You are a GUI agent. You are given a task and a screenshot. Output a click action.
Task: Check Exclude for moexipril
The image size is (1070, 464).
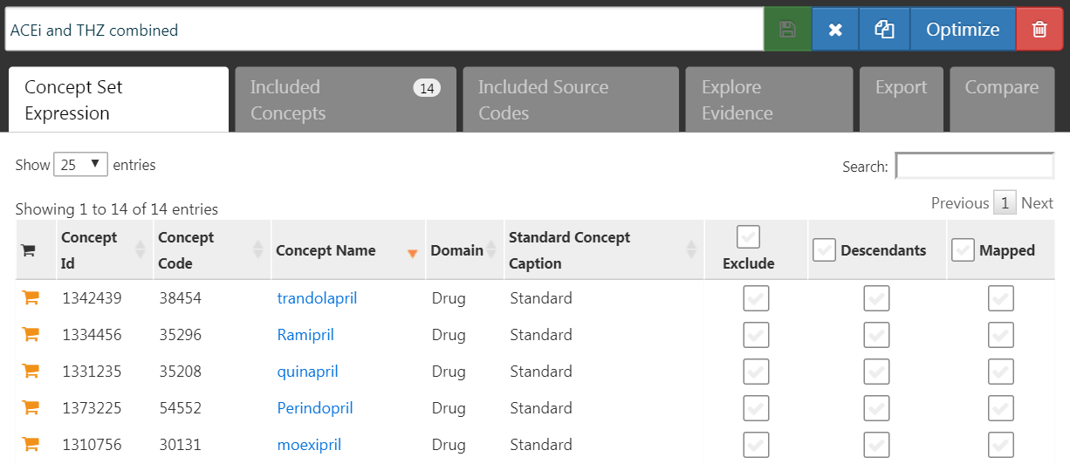click(x=756, y=445)
